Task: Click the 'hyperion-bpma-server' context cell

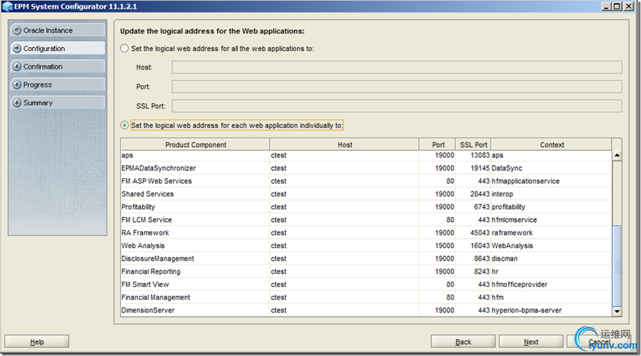Action: tap(551, 310)
